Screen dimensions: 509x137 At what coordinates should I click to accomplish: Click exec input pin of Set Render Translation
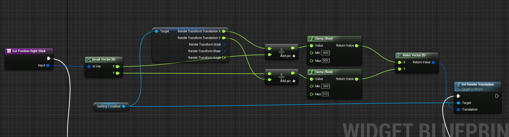pyautogui.click(x=458, y=96)
